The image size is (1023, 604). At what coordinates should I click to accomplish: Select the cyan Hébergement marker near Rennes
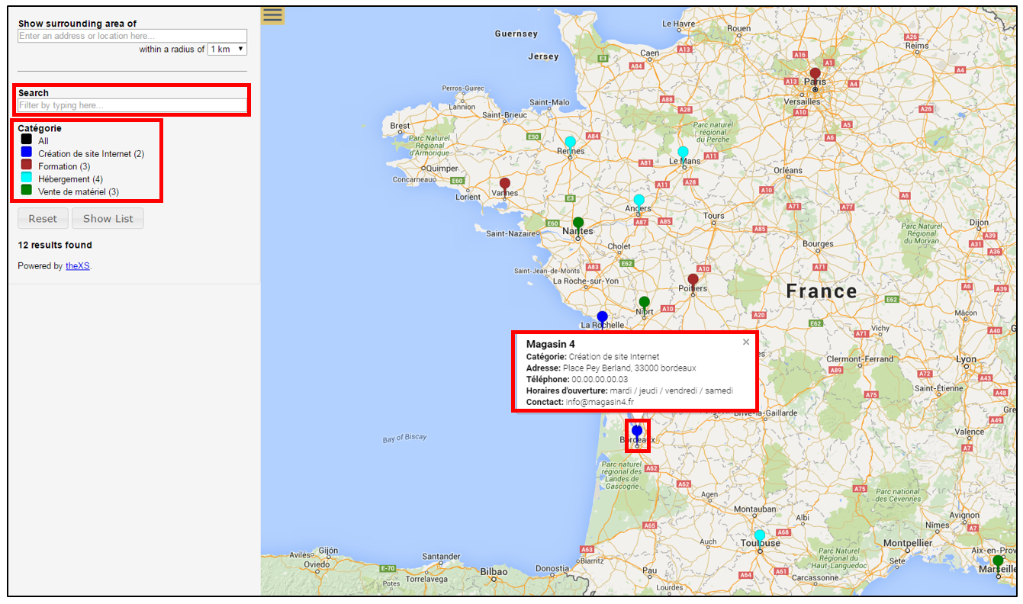tap(569, 140)
